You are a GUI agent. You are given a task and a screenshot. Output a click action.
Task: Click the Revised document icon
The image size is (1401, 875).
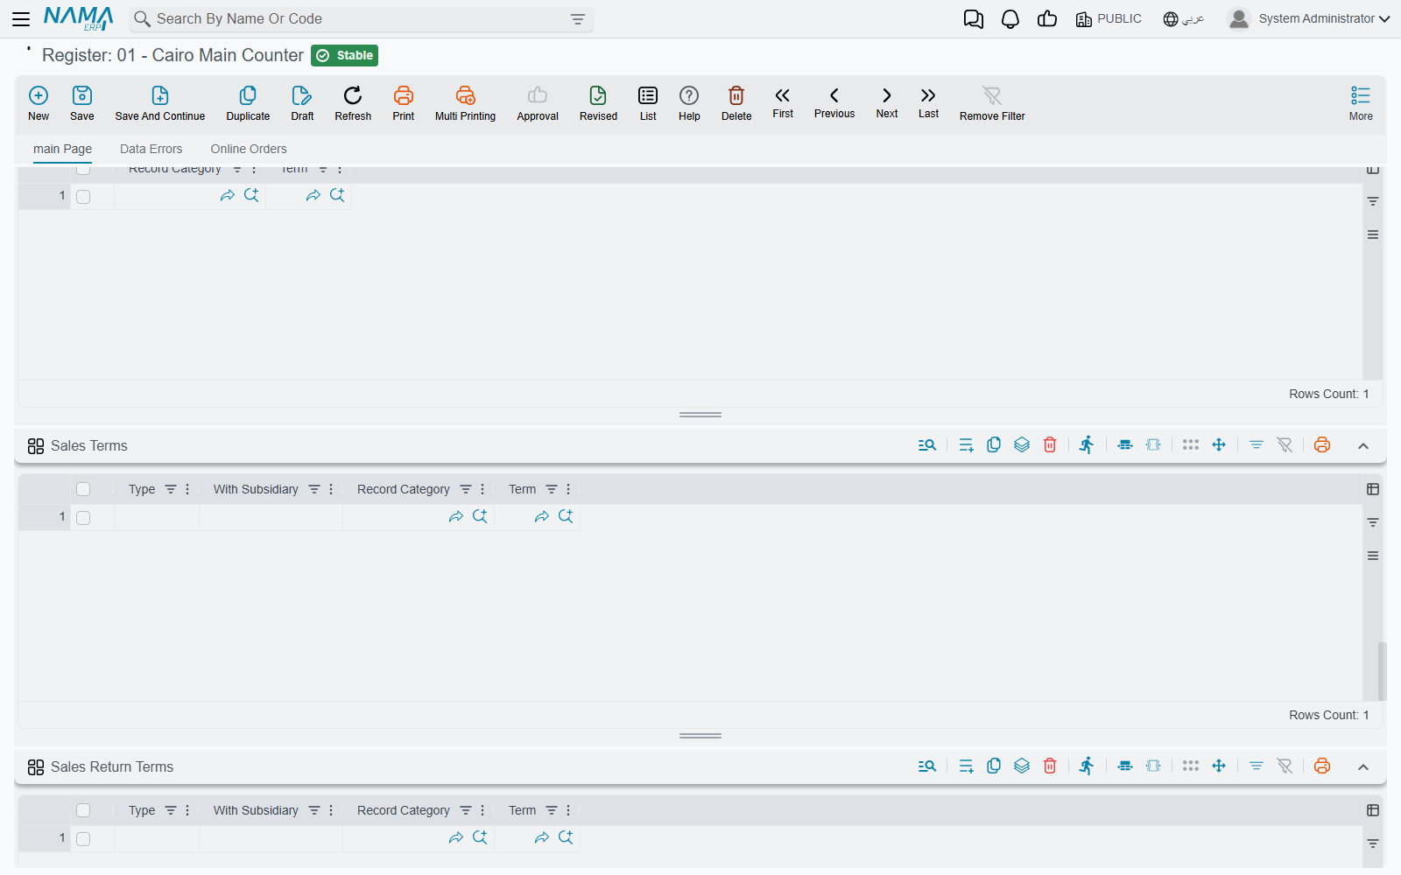pyautogui.click(x=598, y=95)
